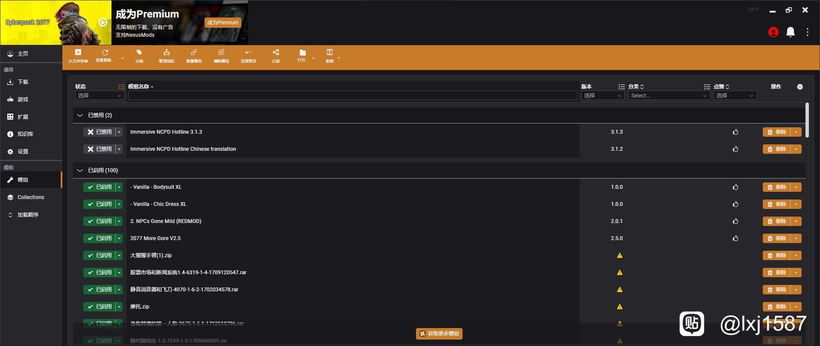Open 版本 filter 选择 dropdown
820x346 pixels.
click(x=603, y=96)
